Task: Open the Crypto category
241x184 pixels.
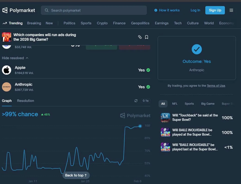Action: [x=102, y=23]
